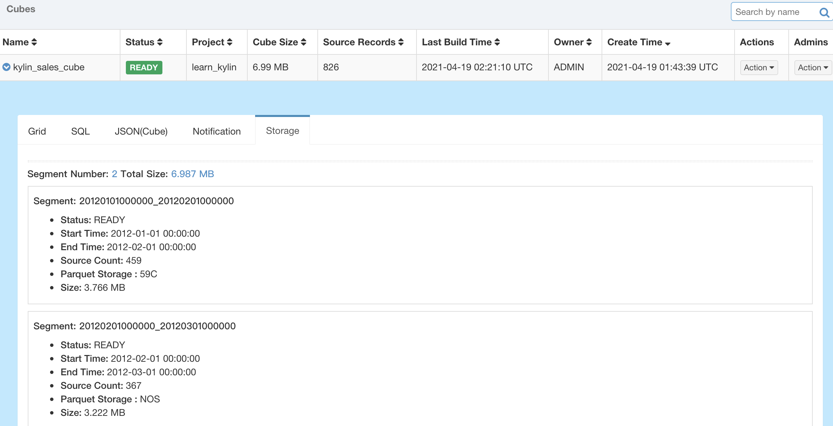Click the kylin_sales_cube name

(x=49, y=67)
